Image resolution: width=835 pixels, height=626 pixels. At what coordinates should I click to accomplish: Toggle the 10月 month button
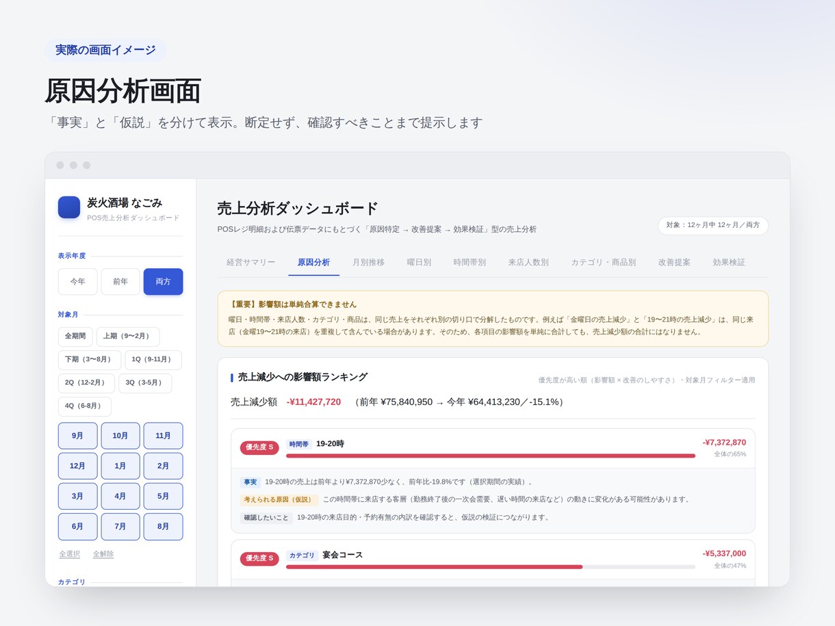point(120,436)
